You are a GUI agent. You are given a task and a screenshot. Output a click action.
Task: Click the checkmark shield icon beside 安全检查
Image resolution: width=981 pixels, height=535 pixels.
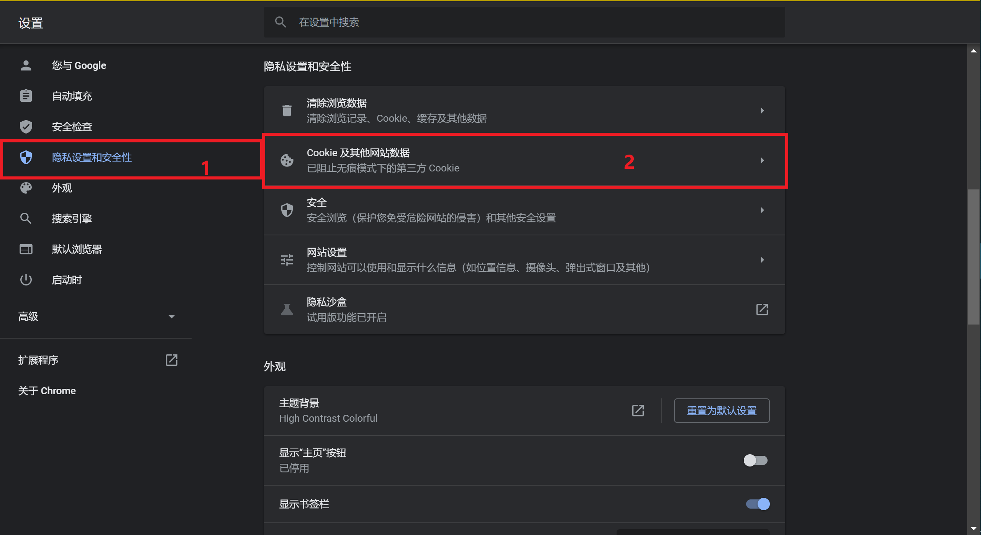pos(26,126)
